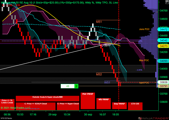The width and height of the screenshot is (169, 120).
Task: Click the April POC label
Action: 144,83
